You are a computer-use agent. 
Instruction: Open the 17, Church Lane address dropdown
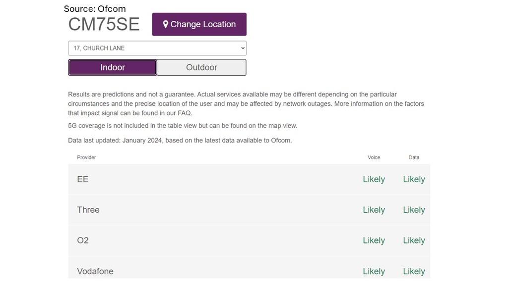(x=157, y=48)
